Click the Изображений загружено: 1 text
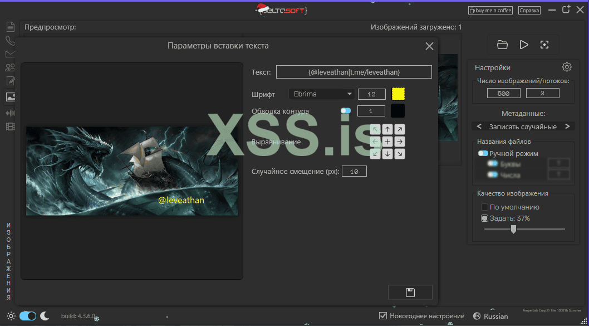 point(416,27)
